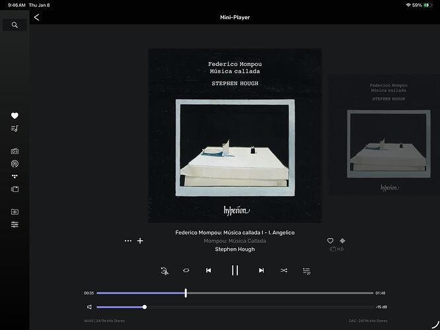This screenshot has width=440, height=330.
Task: Click the Wi-Fi icon in status bar
Action: [x=408, y=5]
